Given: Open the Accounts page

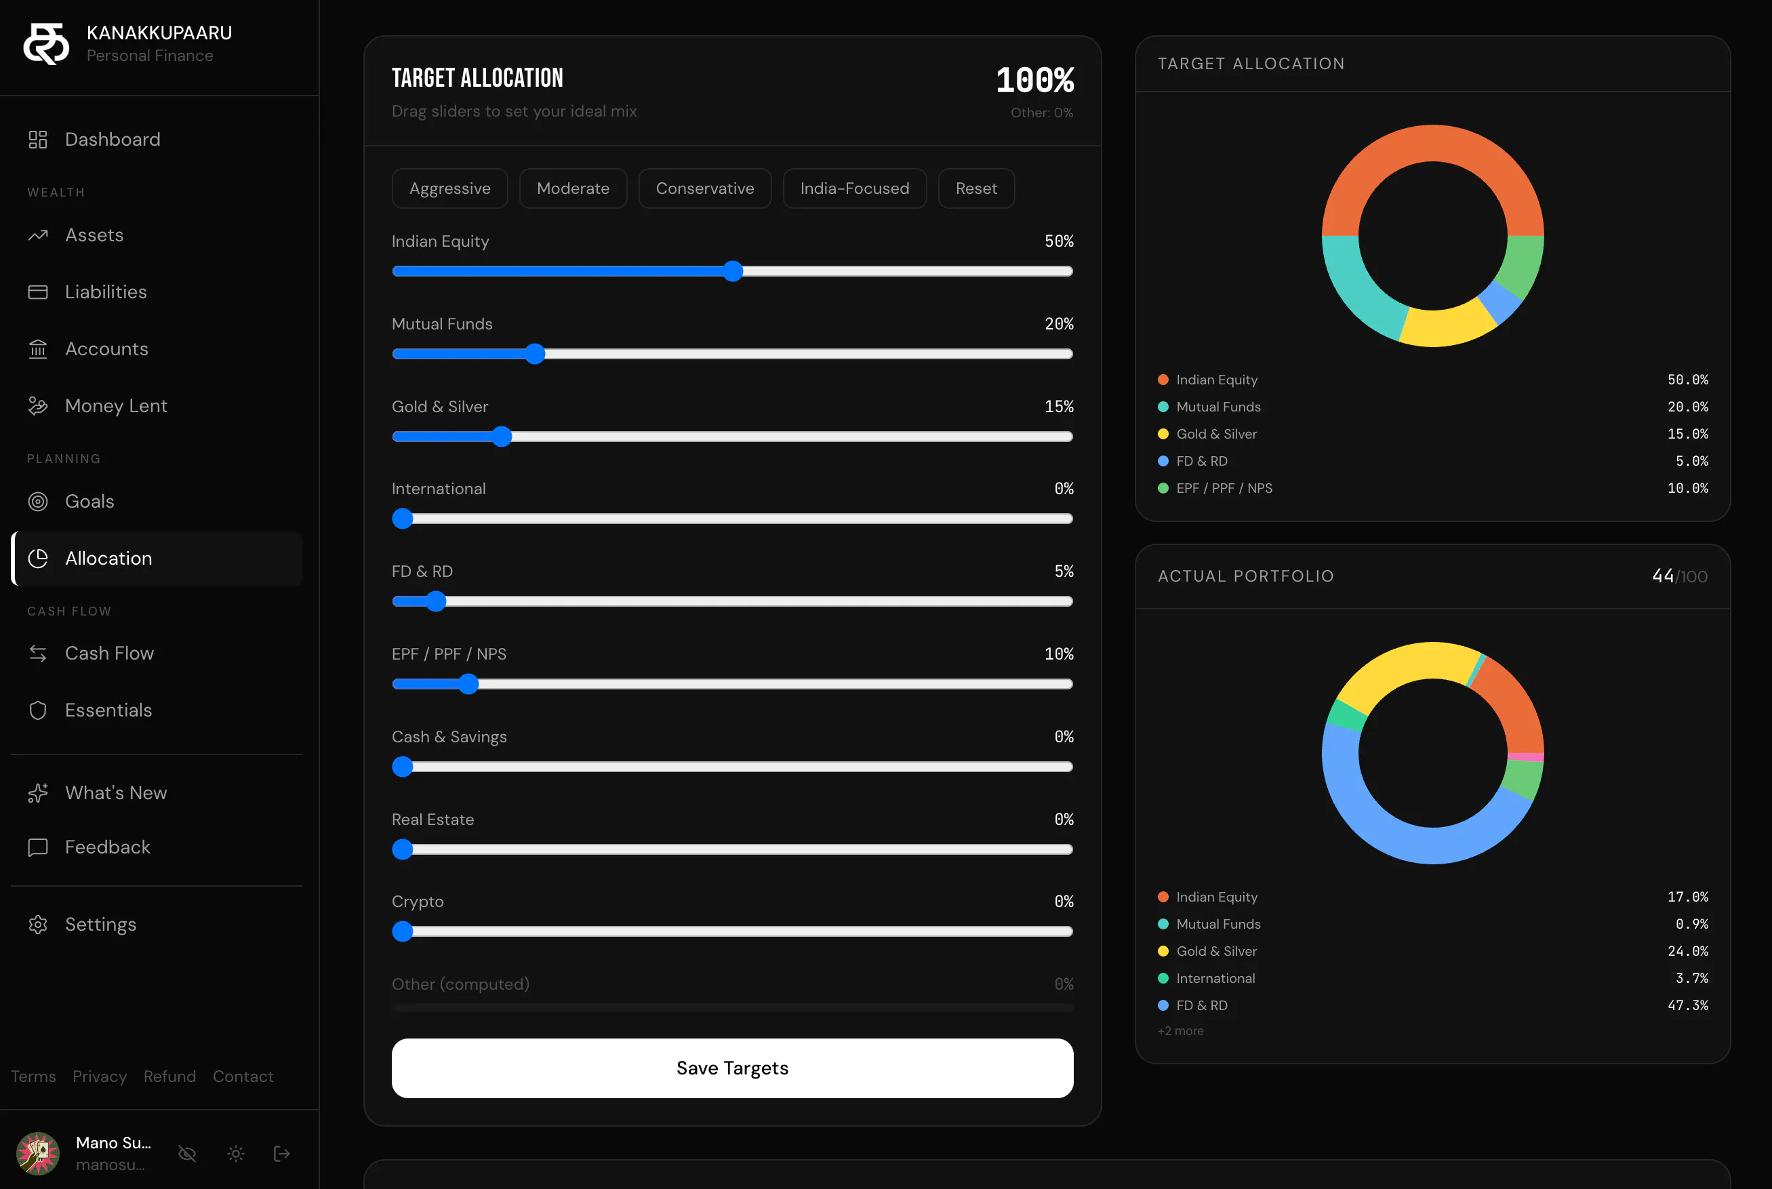Looking at the screenshot, I should click(157, 349).
